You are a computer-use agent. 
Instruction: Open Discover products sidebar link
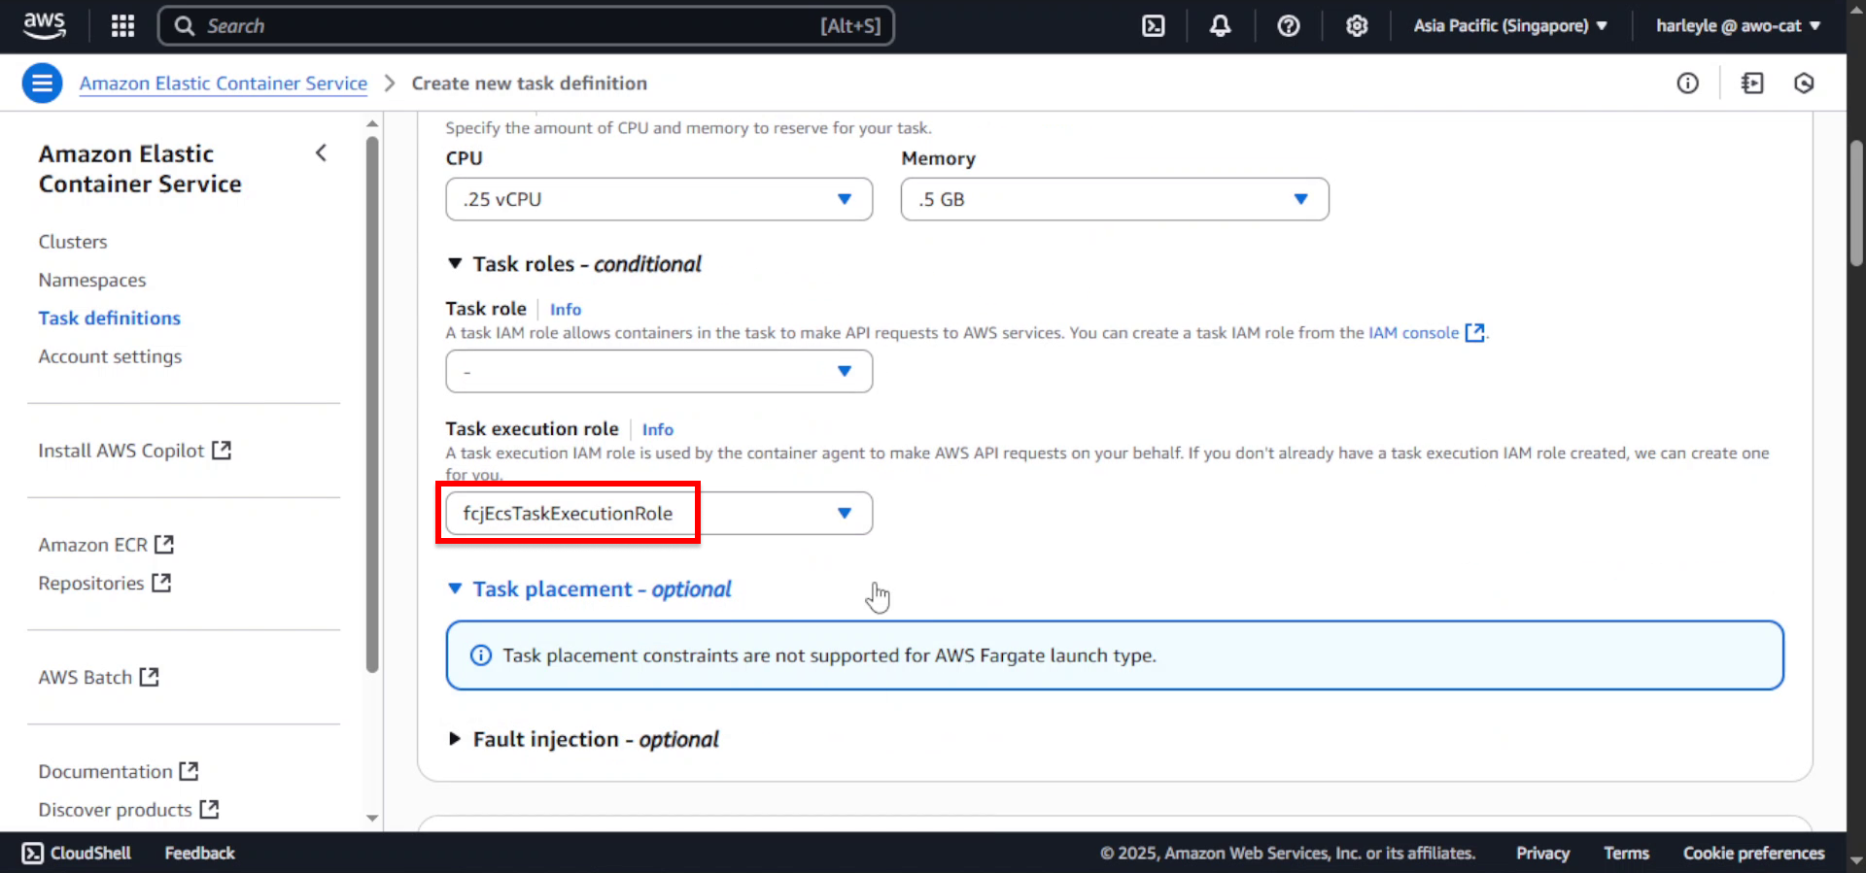click(x=115, y=809)
